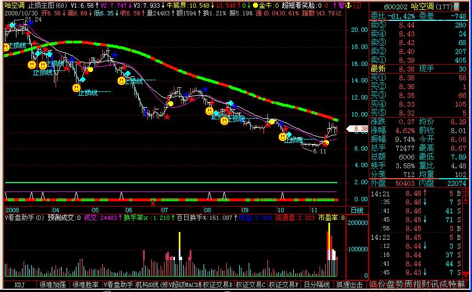The height and width of the screenshot is (292, 472).
Task: Click the 21.24 high price label
Action: point(33,20)
